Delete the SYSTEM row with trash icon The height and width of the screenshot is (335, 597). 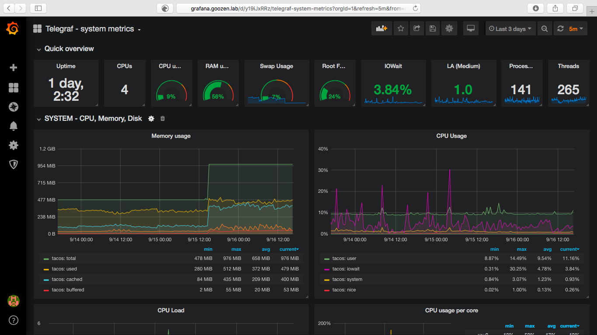tap(163, 119)
